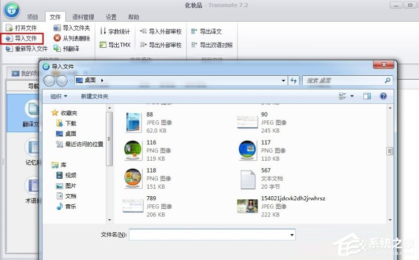
Task: Open the 帮助 tab
Action: pos(134,17)
